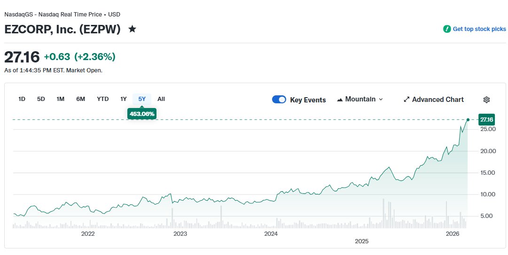Toggle the Key Events switch off
This screenshot has height=255, width=508.
[279, 100]
